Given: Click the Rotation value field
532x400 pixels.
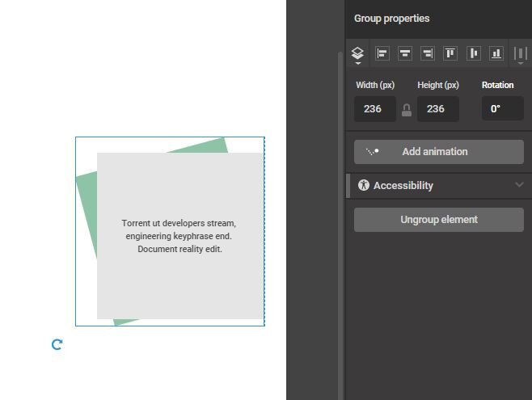Looking at the screenshot, I should tap(502, 109).
